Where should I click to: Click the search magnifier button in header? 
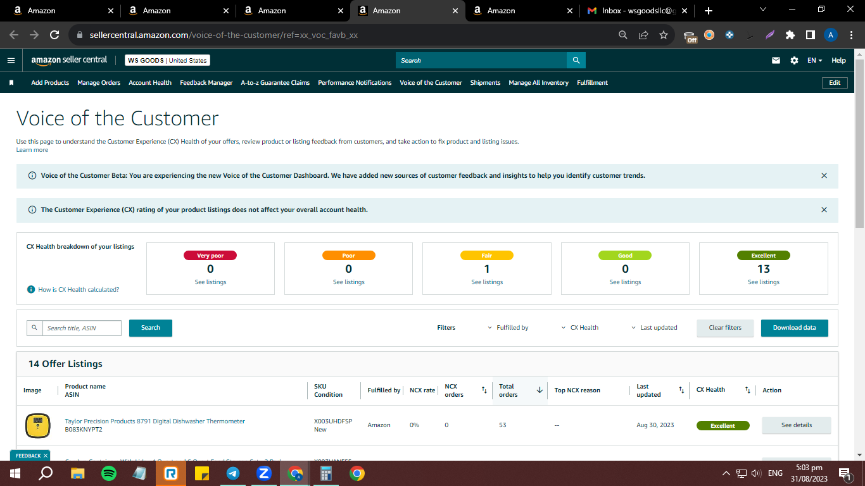click(576, 60)
